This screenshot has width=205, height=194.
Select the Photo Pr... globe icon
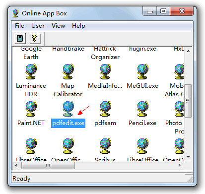[x=179, y=109]
